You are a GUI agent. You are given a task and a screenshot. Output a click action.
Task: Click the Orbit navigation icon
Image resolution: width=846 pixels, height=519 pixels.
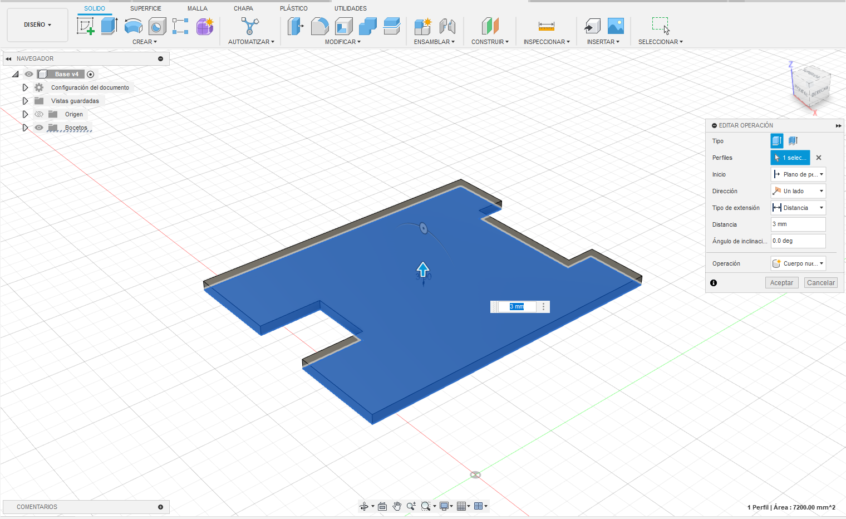(x=364, y=506)
